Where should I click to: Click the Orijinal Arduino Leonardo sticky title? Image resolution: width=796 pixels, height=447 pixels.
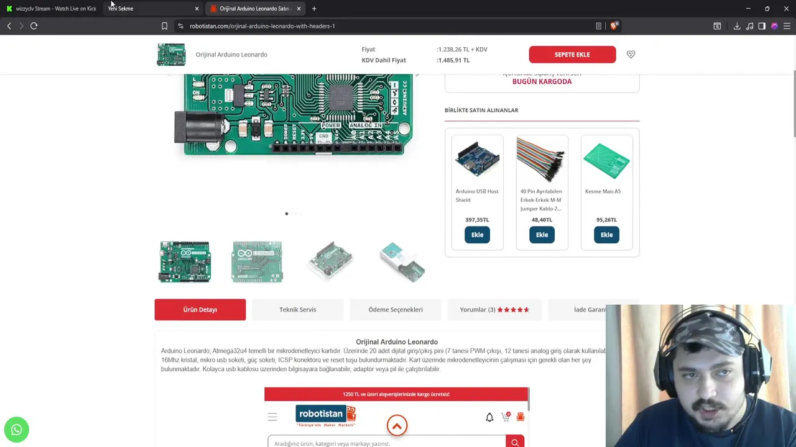[231, 55]
